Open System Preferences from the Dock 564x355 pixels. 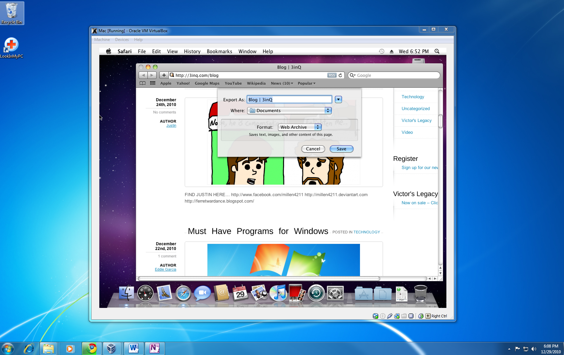pos(335,293)
